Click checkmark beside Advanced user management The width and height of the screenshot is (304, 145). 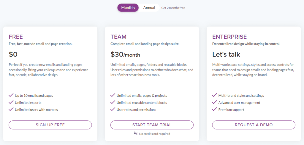coord(215,102)
